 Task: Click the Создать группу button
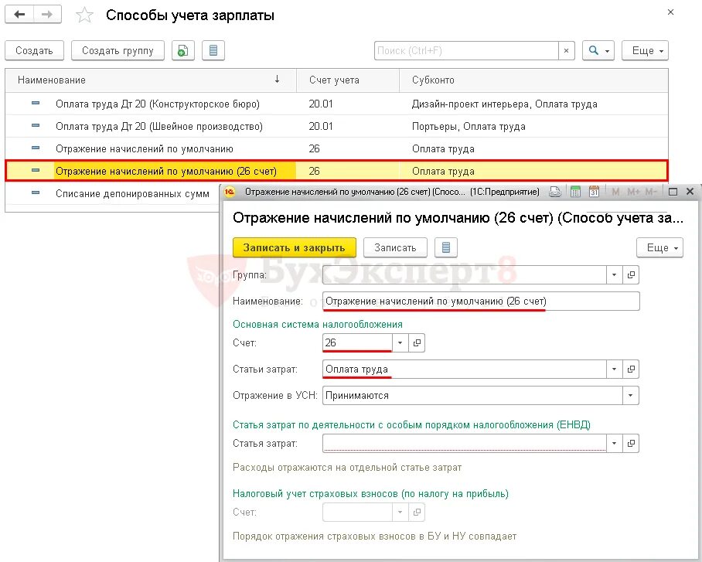(x=118, y=50)
